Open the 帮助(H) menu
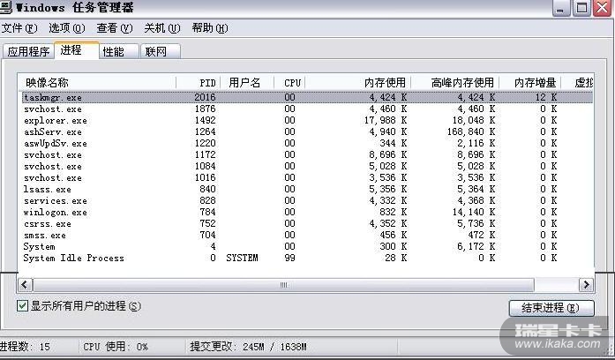 (210, 28)
